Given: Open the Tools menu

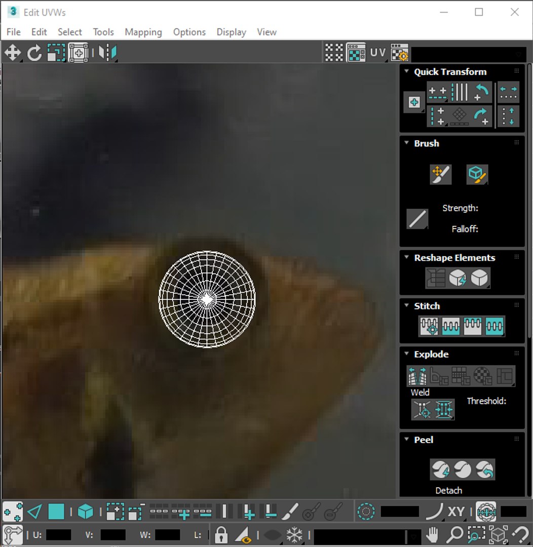Looking at the screenshot, I should (103, 32).
